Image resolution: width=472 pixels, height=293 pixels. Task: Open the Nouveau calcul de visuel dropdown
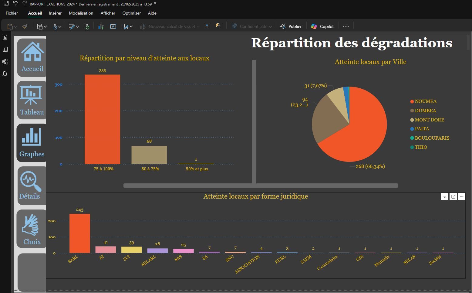click(170, 26)
